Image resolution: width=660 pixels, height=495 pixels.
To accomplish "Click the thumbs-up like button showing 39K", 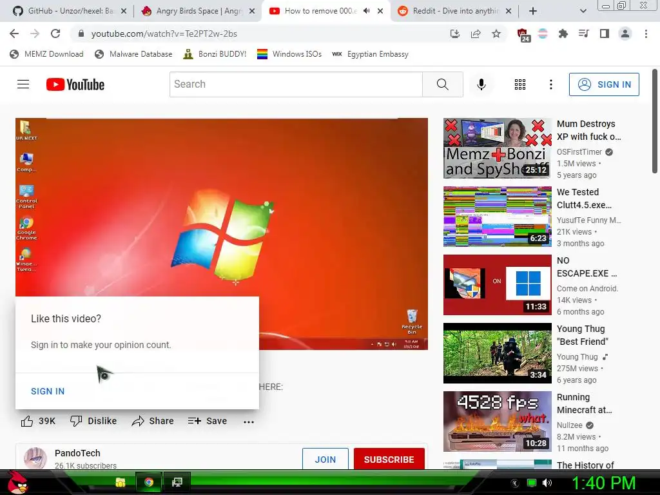I will click(38, 421).
